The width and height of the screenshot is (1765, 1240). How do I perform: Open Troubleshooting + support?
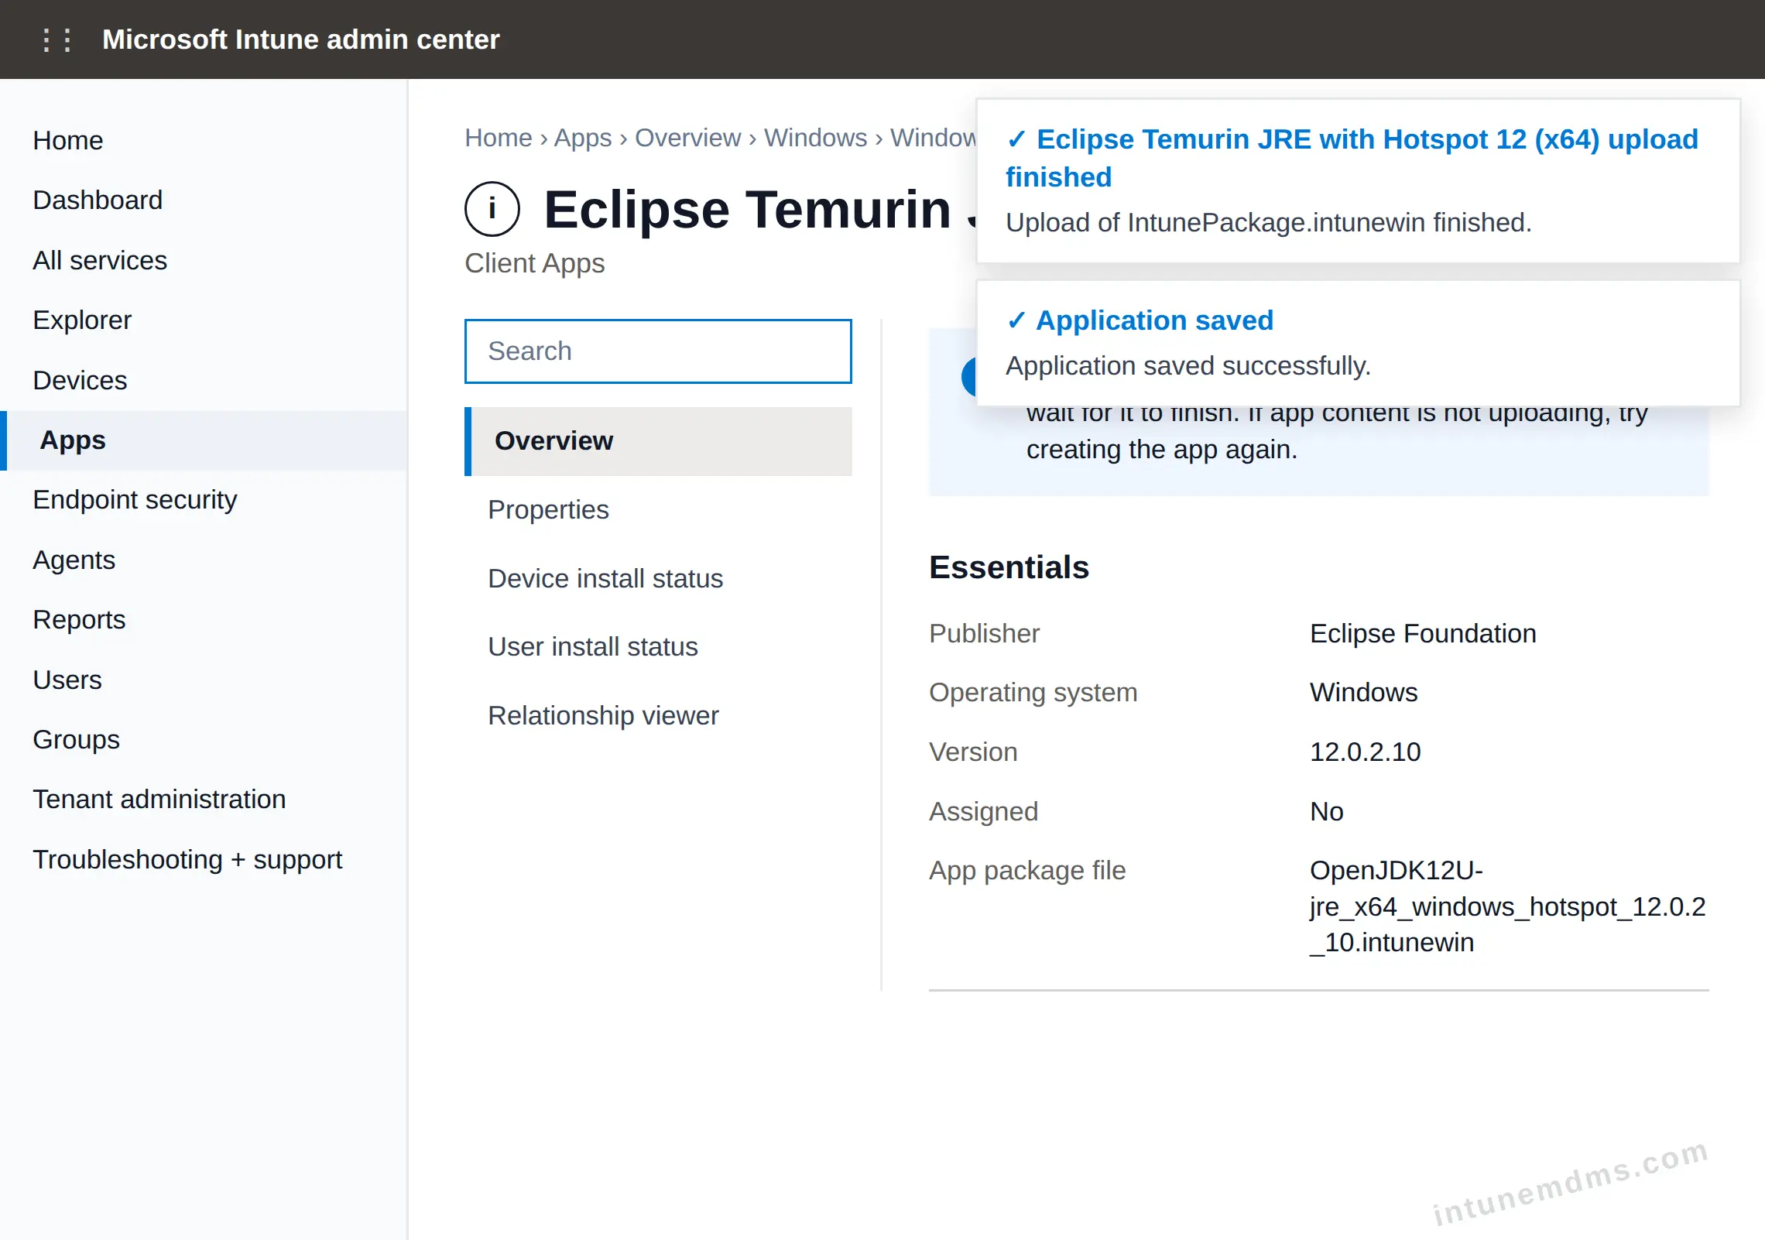[187, 860]
